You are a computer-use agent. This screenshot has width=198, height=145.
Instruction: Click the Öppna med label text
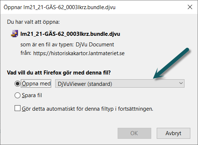coord(36,83)
